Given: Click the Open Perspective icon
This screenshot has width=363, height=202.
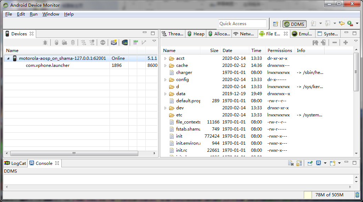Looking at the screenshot, I should click(x=275, y=24).
